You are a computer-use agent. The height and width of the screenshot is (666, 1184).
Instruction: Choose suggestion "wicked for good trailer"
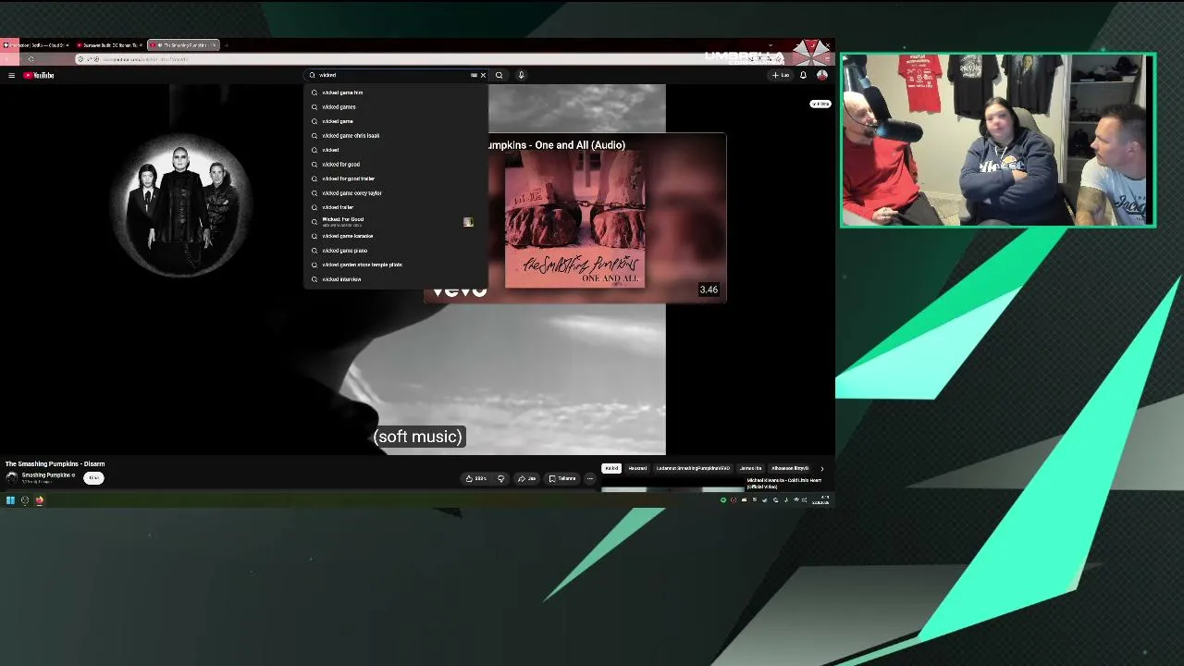point(396,179)
